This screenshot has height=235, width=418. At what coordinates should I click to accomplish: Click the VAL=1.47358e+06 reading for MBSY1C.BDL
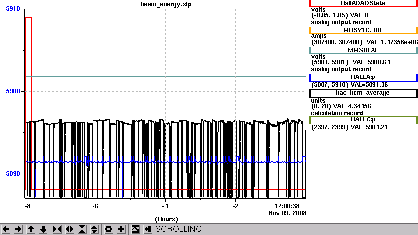(x=392, y=42)
